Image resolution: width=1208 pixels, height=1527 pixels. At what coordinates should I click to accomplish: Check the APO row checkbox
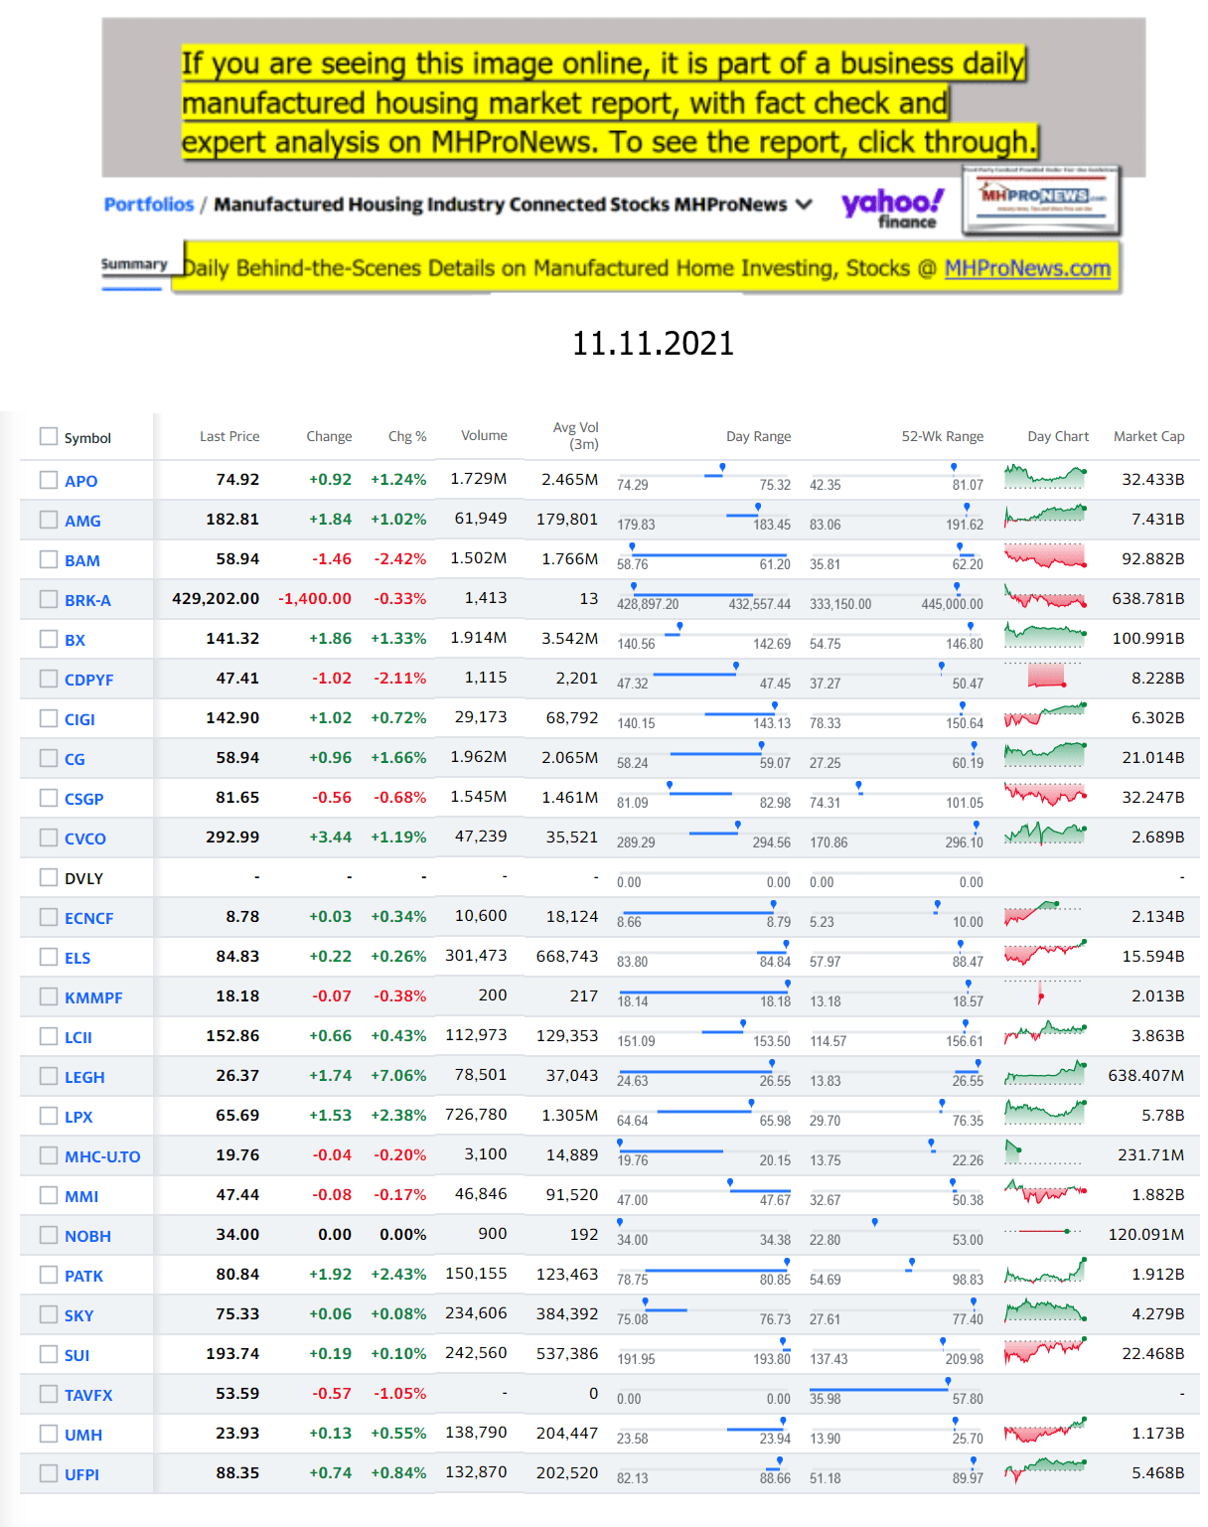49,480
